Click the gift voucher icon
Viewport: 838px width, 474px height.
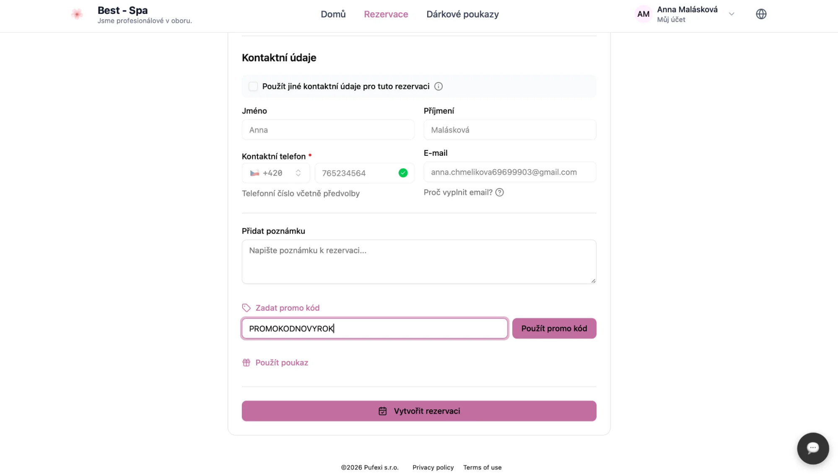coord(246,363)
